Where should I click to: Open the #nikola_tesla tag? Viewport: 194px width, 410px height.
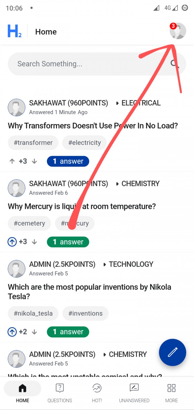33,313
